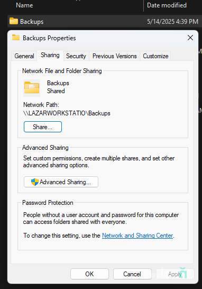Click the Backups folder icon in file list
This screenshot has height=289, width=202.
14,21
